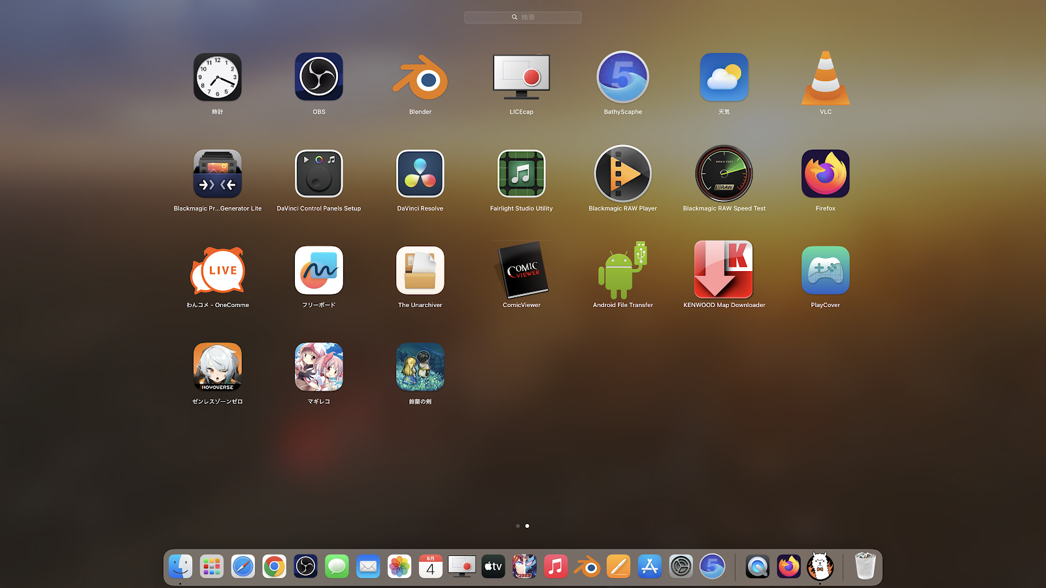Image resolution: width=1046 pixels, height=588 pixels.
Task: Open KENWOOD Map Downloader
Action: [x=724, y=270]
